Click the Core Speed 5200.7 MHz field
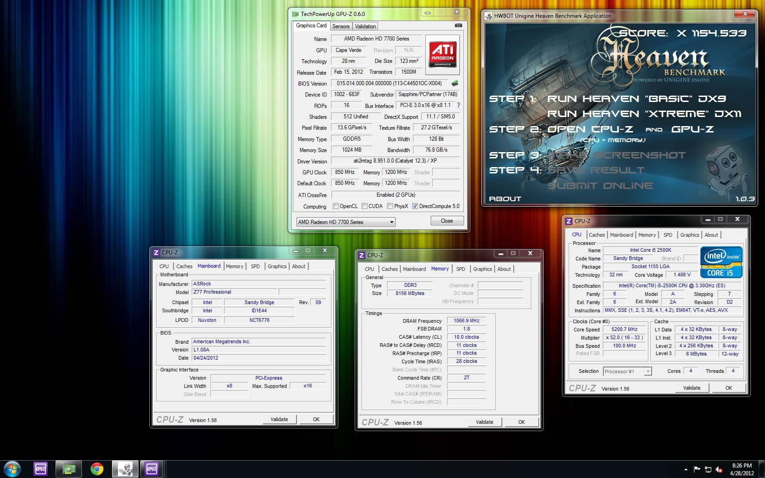765x478 pixels. [625, 330]
